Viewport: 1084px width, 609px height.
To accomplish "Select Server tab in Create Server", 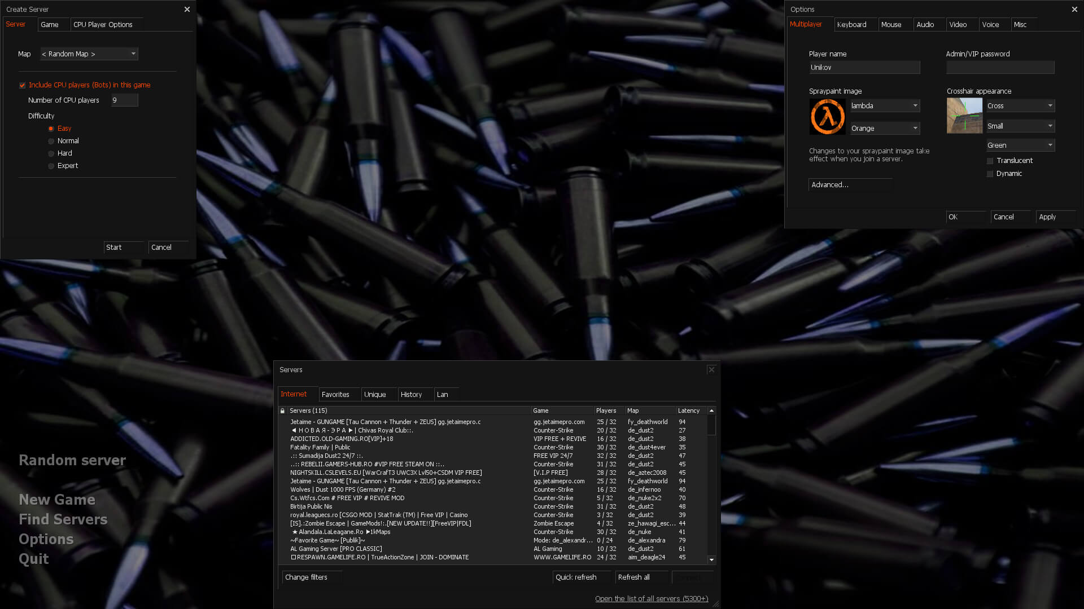I will 19,24.
